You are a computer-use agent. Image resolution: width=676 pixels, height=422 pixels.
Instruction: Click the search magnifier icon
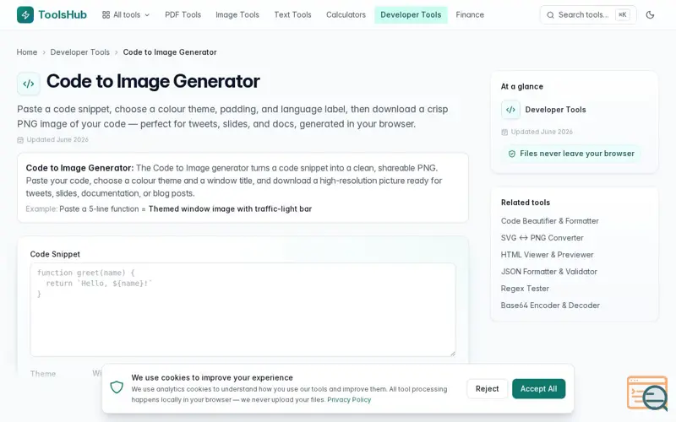550,15
